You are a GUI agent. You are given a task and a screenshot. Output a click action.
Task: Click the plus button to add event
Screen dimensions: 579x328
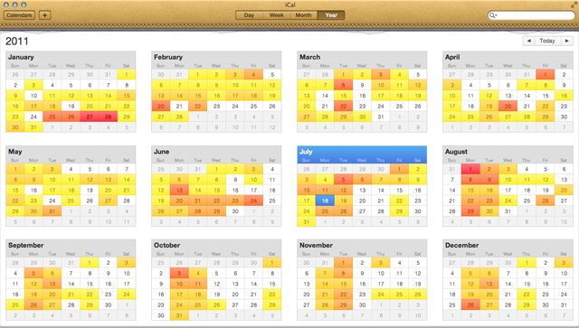pos(44,15)
